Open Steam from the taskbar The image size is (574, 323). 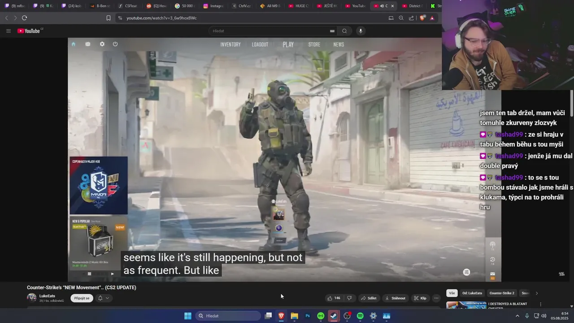click(334, 316)
